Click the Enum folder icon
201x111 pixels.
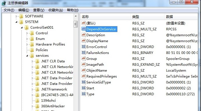(32, 39)
